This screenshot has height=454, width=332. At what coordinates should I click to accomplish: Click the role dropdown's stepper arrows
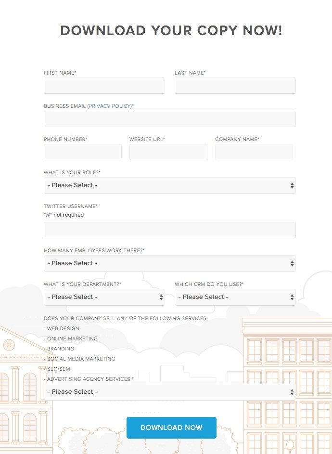(x=292, y=185)
